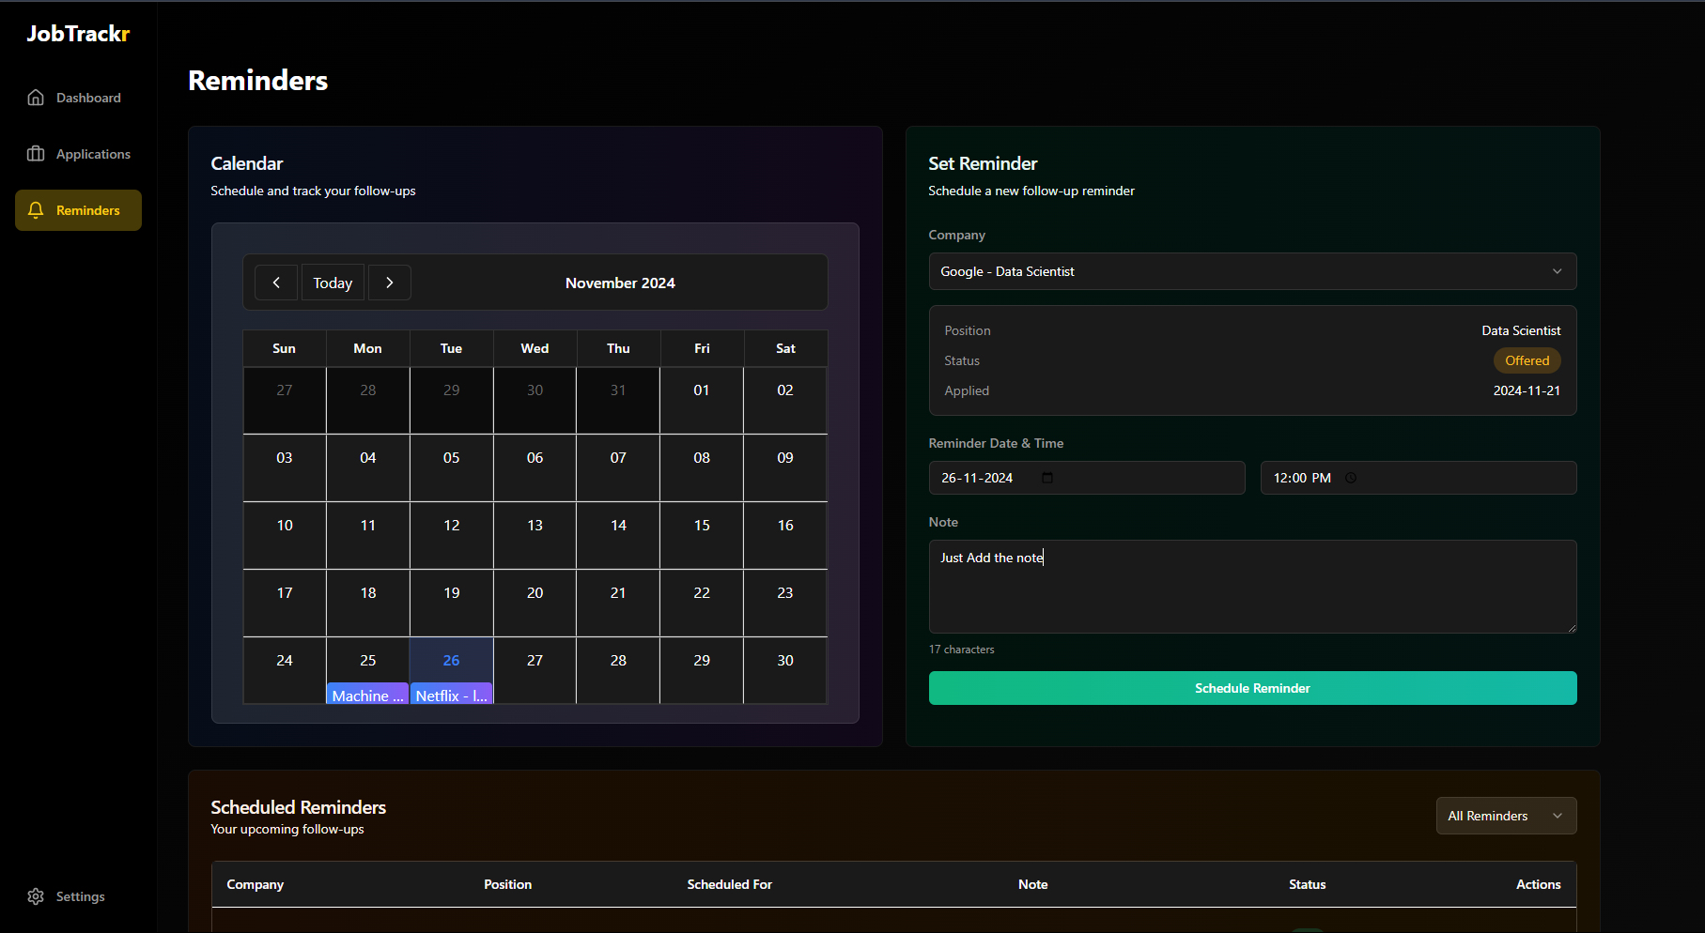Jump to Today in calendar
Viewport: 1705px width, 933px height.
coord(333,283)
